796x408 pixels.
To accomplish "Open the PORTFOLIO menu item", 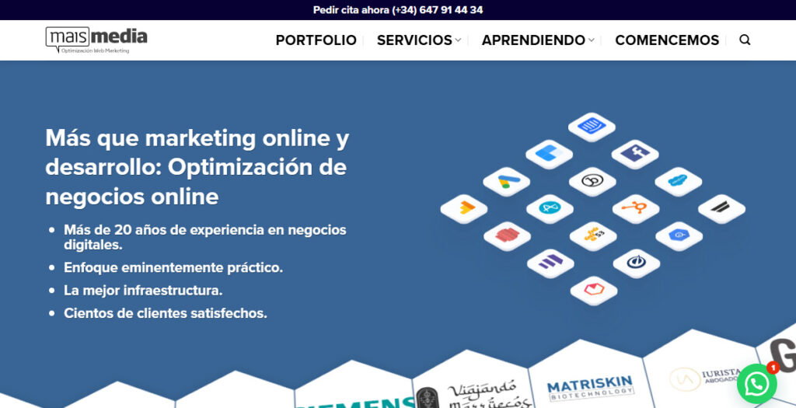I will tap(316, 40).
